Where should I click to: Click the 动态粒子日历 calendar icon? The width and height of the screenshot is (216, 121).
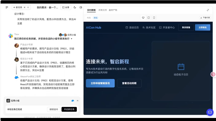[181, 67]
